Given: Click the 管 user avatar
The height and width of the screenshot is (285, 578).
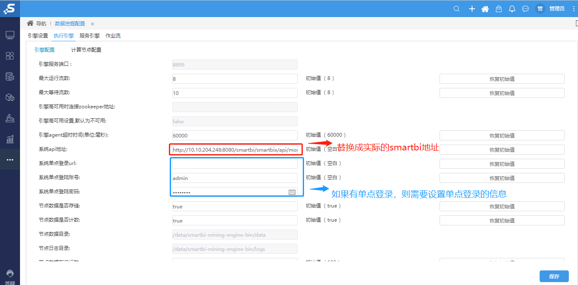Looking at the screenshot, I should (540, 9).
